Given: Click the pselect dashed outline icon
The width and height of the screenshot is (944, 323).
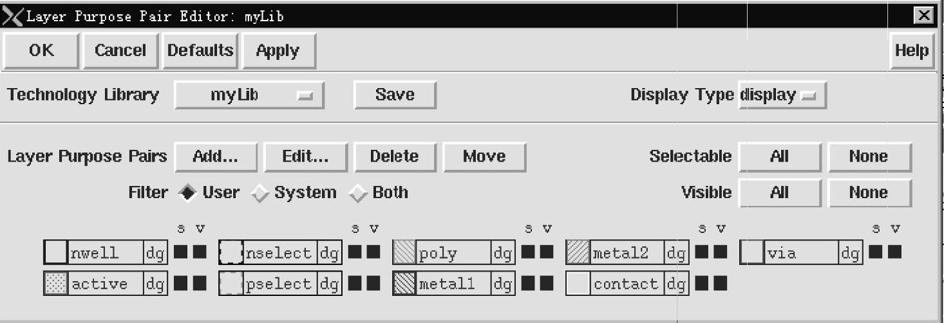Looking at the screenshot, I should [231, 284].
